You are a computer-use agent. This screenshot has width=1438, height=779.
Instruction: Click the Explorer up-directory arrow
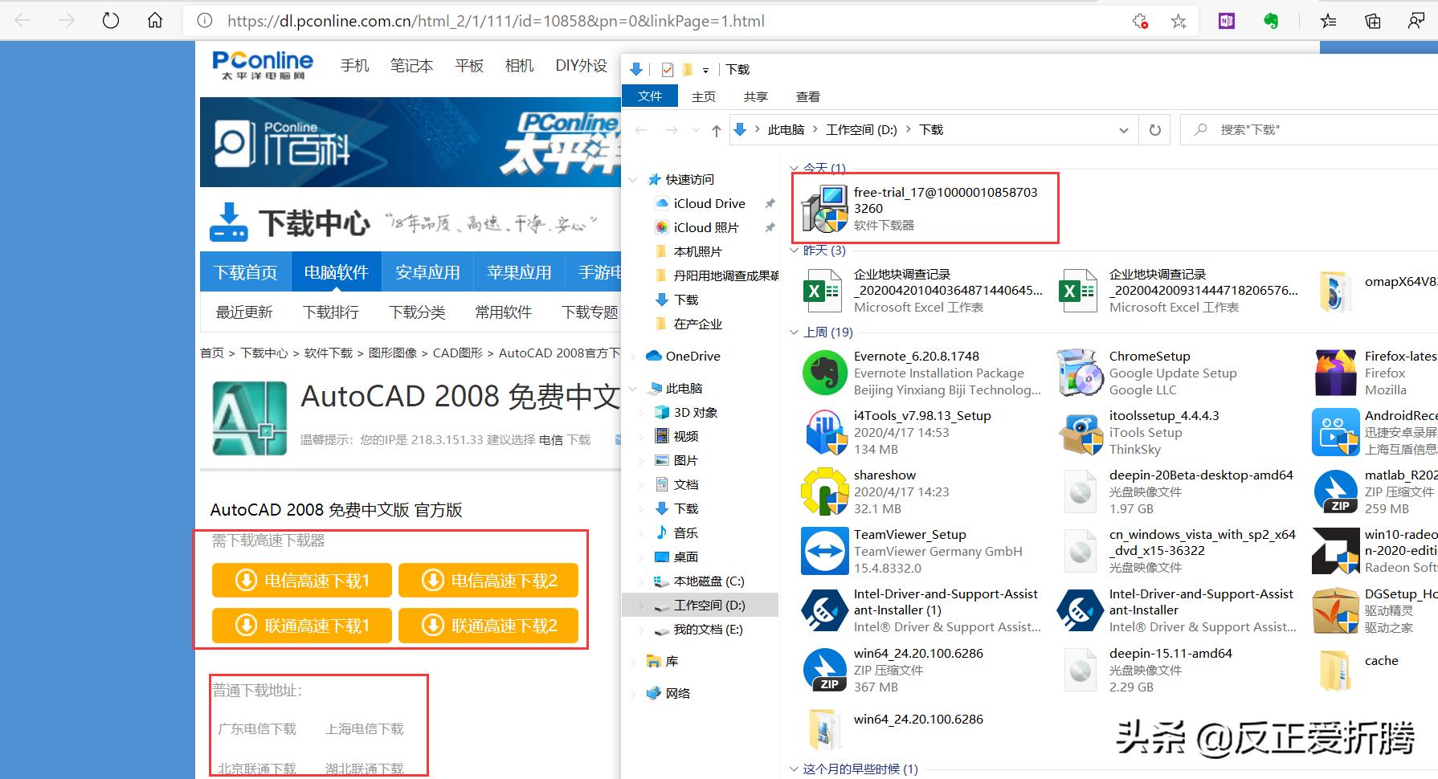point(716,130)
